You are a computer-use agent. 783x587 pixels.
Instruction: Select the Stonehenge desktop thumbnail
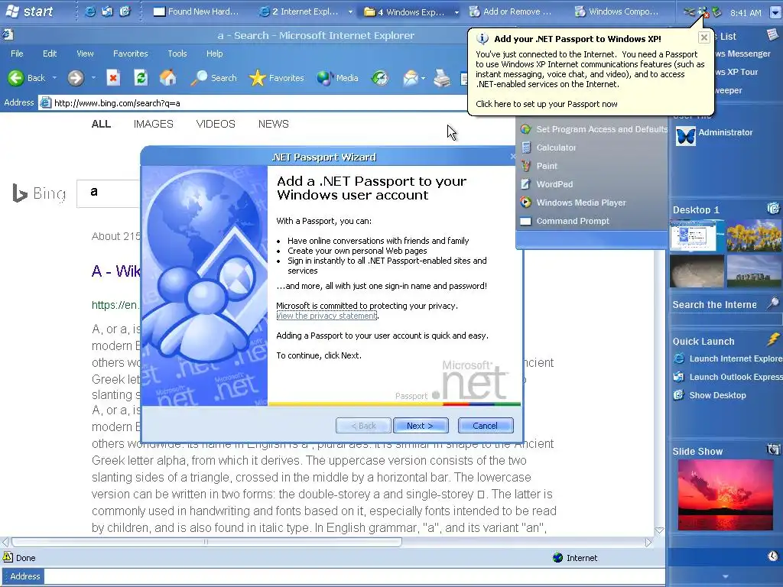click(753, 271)
